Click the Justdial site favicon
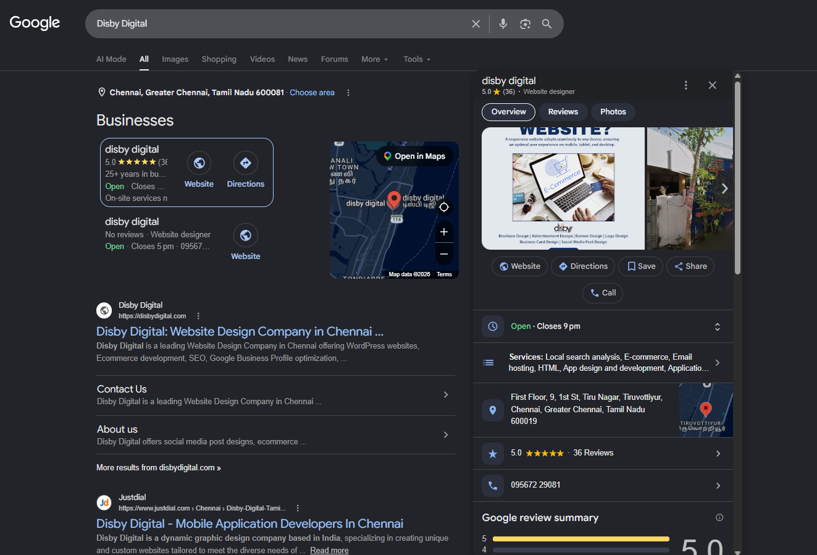 point(104,502)
